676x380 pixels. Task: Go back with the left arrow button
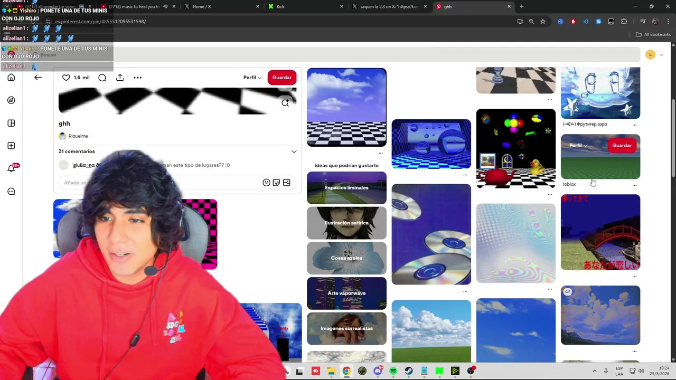tap(38, 78)
